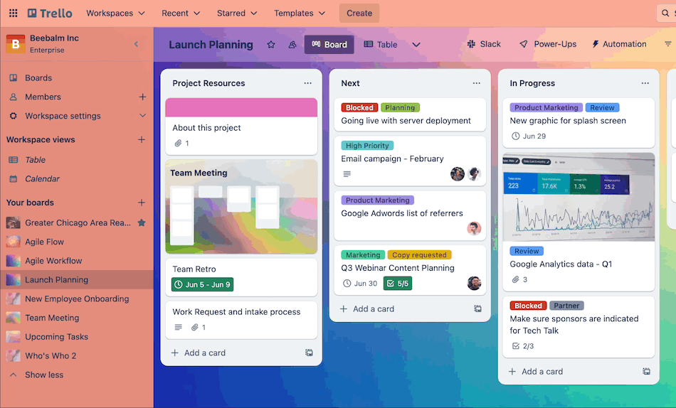Image resolution: width=676 pixels, height=408 pixels.
Task: Open the Team Meeting cover card
Action: tap(241, 206)
